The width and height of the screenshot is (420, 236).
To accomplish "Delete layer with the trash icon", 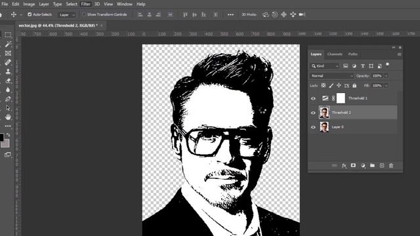I will pyautogui.click(x=391, y=166).
